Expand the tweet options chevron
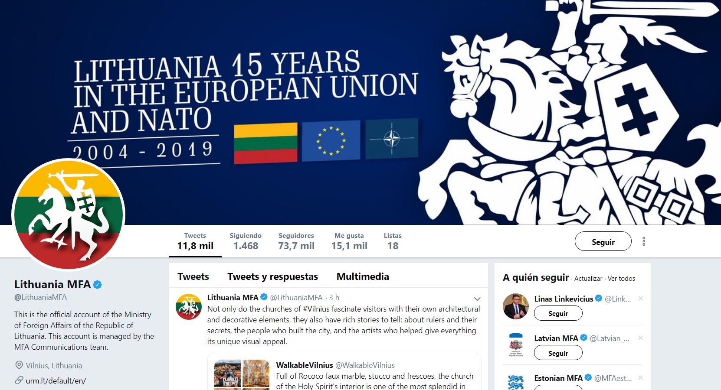 pyautogui.click(x=477, y=299)
